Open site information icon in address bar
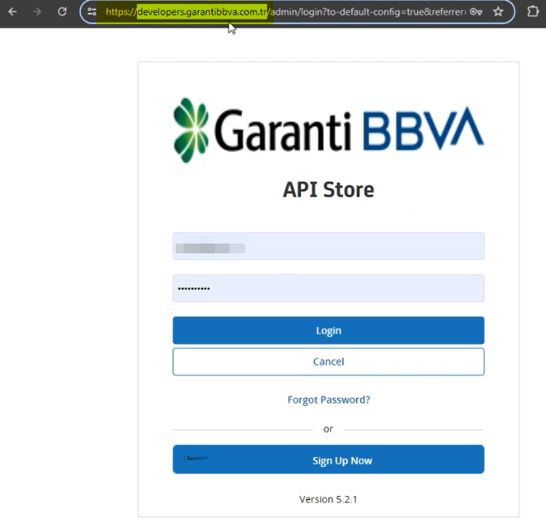 click(92, 12)
